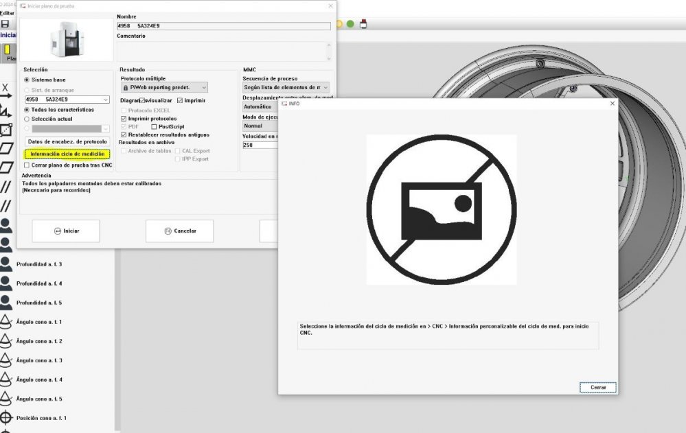Select the Todas las características radio button
The height and width of the screenshot is (433, 686).
point(27,110)
